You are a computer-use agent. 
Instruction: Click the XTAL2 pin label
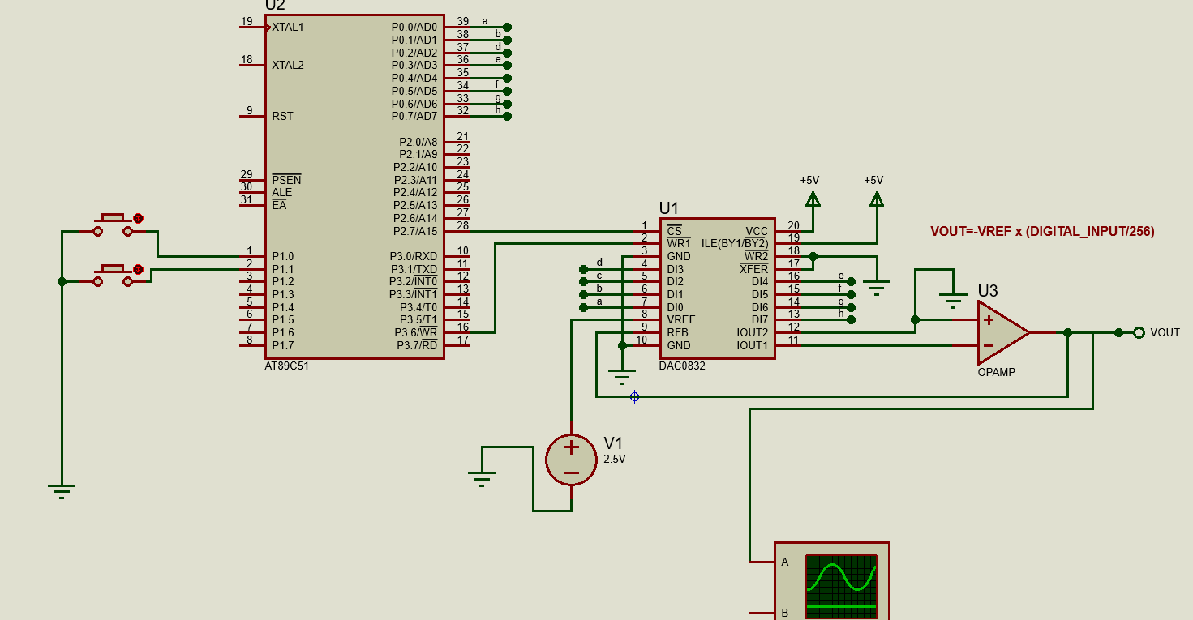pyautogui.click(x=288, y=65)
